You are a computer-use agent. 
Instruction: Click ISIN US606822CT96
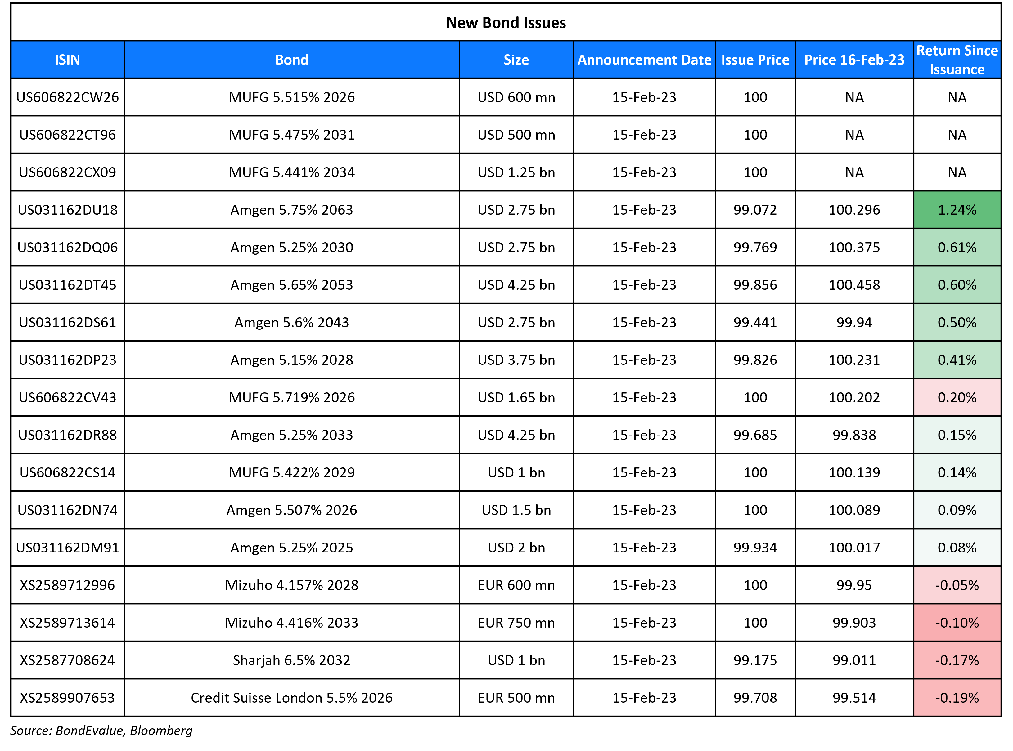[x=67, y=135]
